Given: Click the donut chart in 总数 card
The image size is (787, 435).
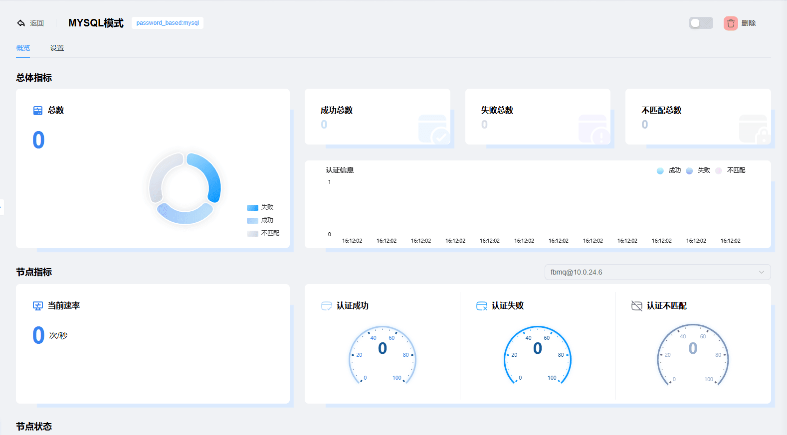Looking at the screenshot, I should point(185,188).
